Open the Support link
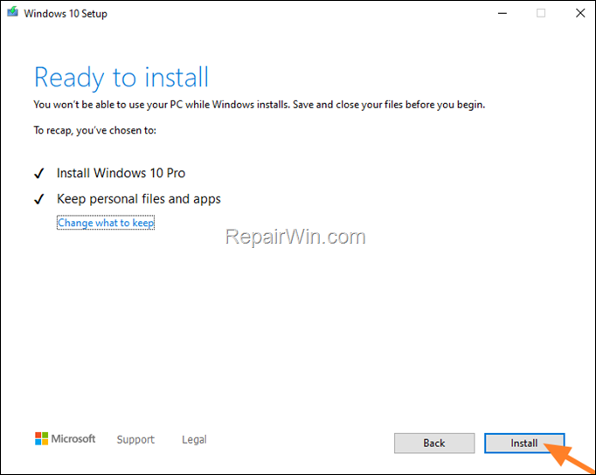This screenshot has width=596, height=475. [135, 439]
